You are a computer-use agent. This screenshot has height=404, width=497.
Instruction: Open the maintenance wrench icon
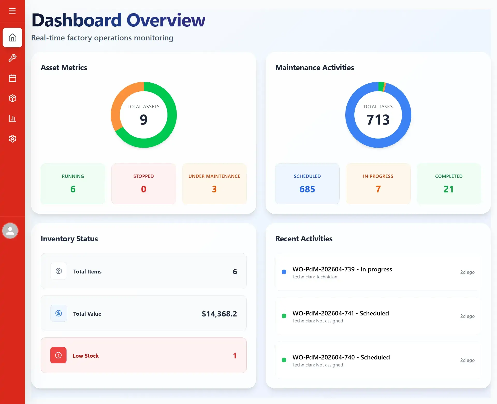tap(12, 58)
